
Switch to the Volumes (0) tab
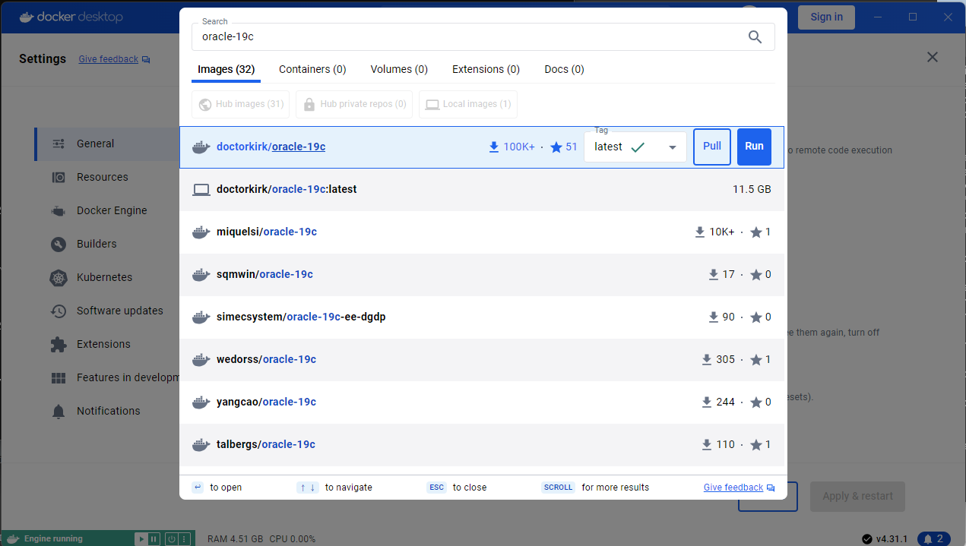[399, 69]
